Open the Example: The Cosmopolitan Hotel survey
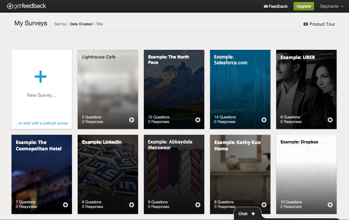The width and height of the screenshot is (349, 220). click(x=42, y=175)
